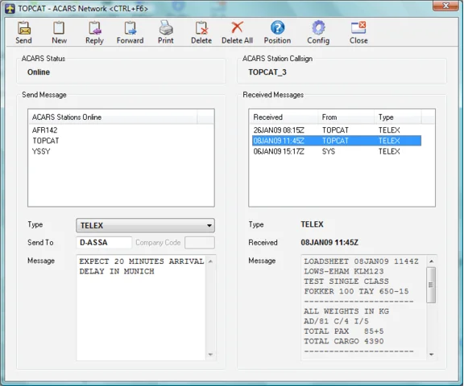Click the received message scrollbar thumb
The image size is (464, 386).
(x=431, y=285)
